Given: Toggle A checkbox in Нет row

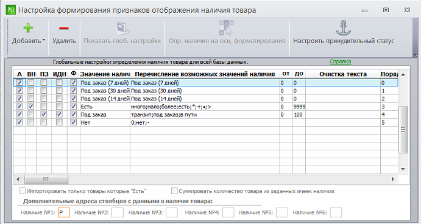Looking at the screenshot, I should coord(19,122).
